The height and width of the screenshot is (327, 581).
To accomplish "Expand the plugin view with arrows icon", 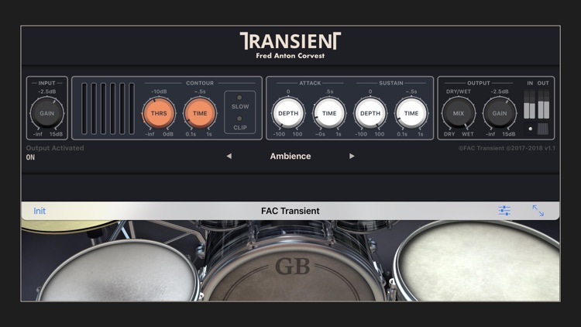I will click(538, 211).
